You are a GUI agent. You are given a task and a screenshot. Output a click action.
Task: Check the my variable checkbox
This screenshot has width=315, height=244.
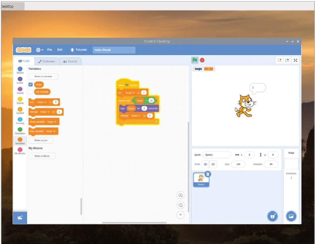(x=31, y=92)
